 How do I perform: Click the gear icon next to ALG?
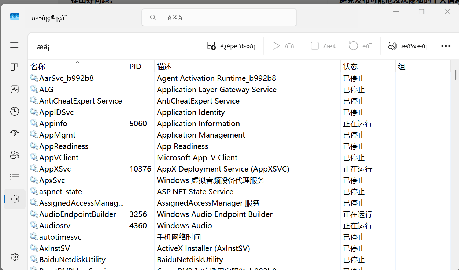[x=34, y=89]
